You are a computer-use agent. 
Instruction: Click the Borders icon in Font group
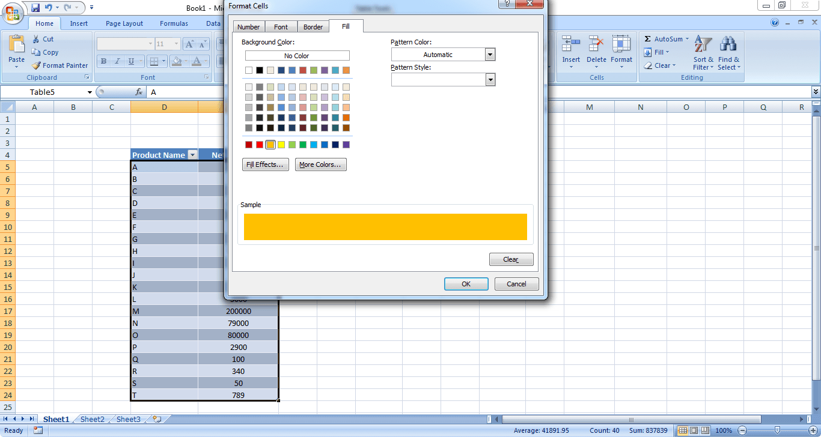[153, 61]
